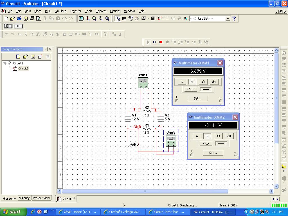Open the Windows Start menu

coord(13,212)
